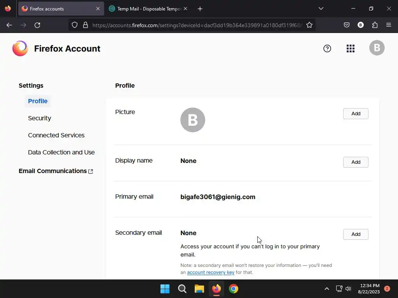Open File Explorer from taskbar
The height and width of the screenshot is (298, 398).
199,289
